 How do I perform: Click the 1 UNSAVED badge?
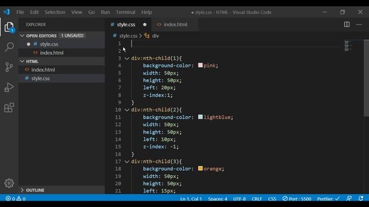pyautogui.click(x=72, y=36)
